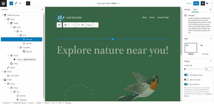Toggle Use as site icon switch
Image resolution: width=214 pixels, height=104 pixels.
coord(186,84)
